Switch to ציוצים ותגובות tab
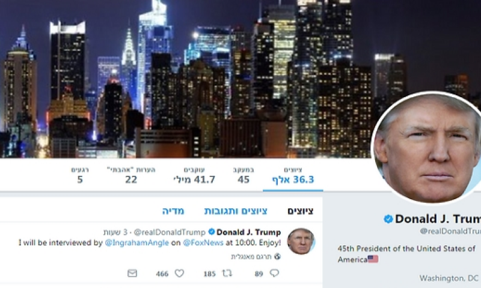This screenshot has height=288, width=481. [236, 211]
